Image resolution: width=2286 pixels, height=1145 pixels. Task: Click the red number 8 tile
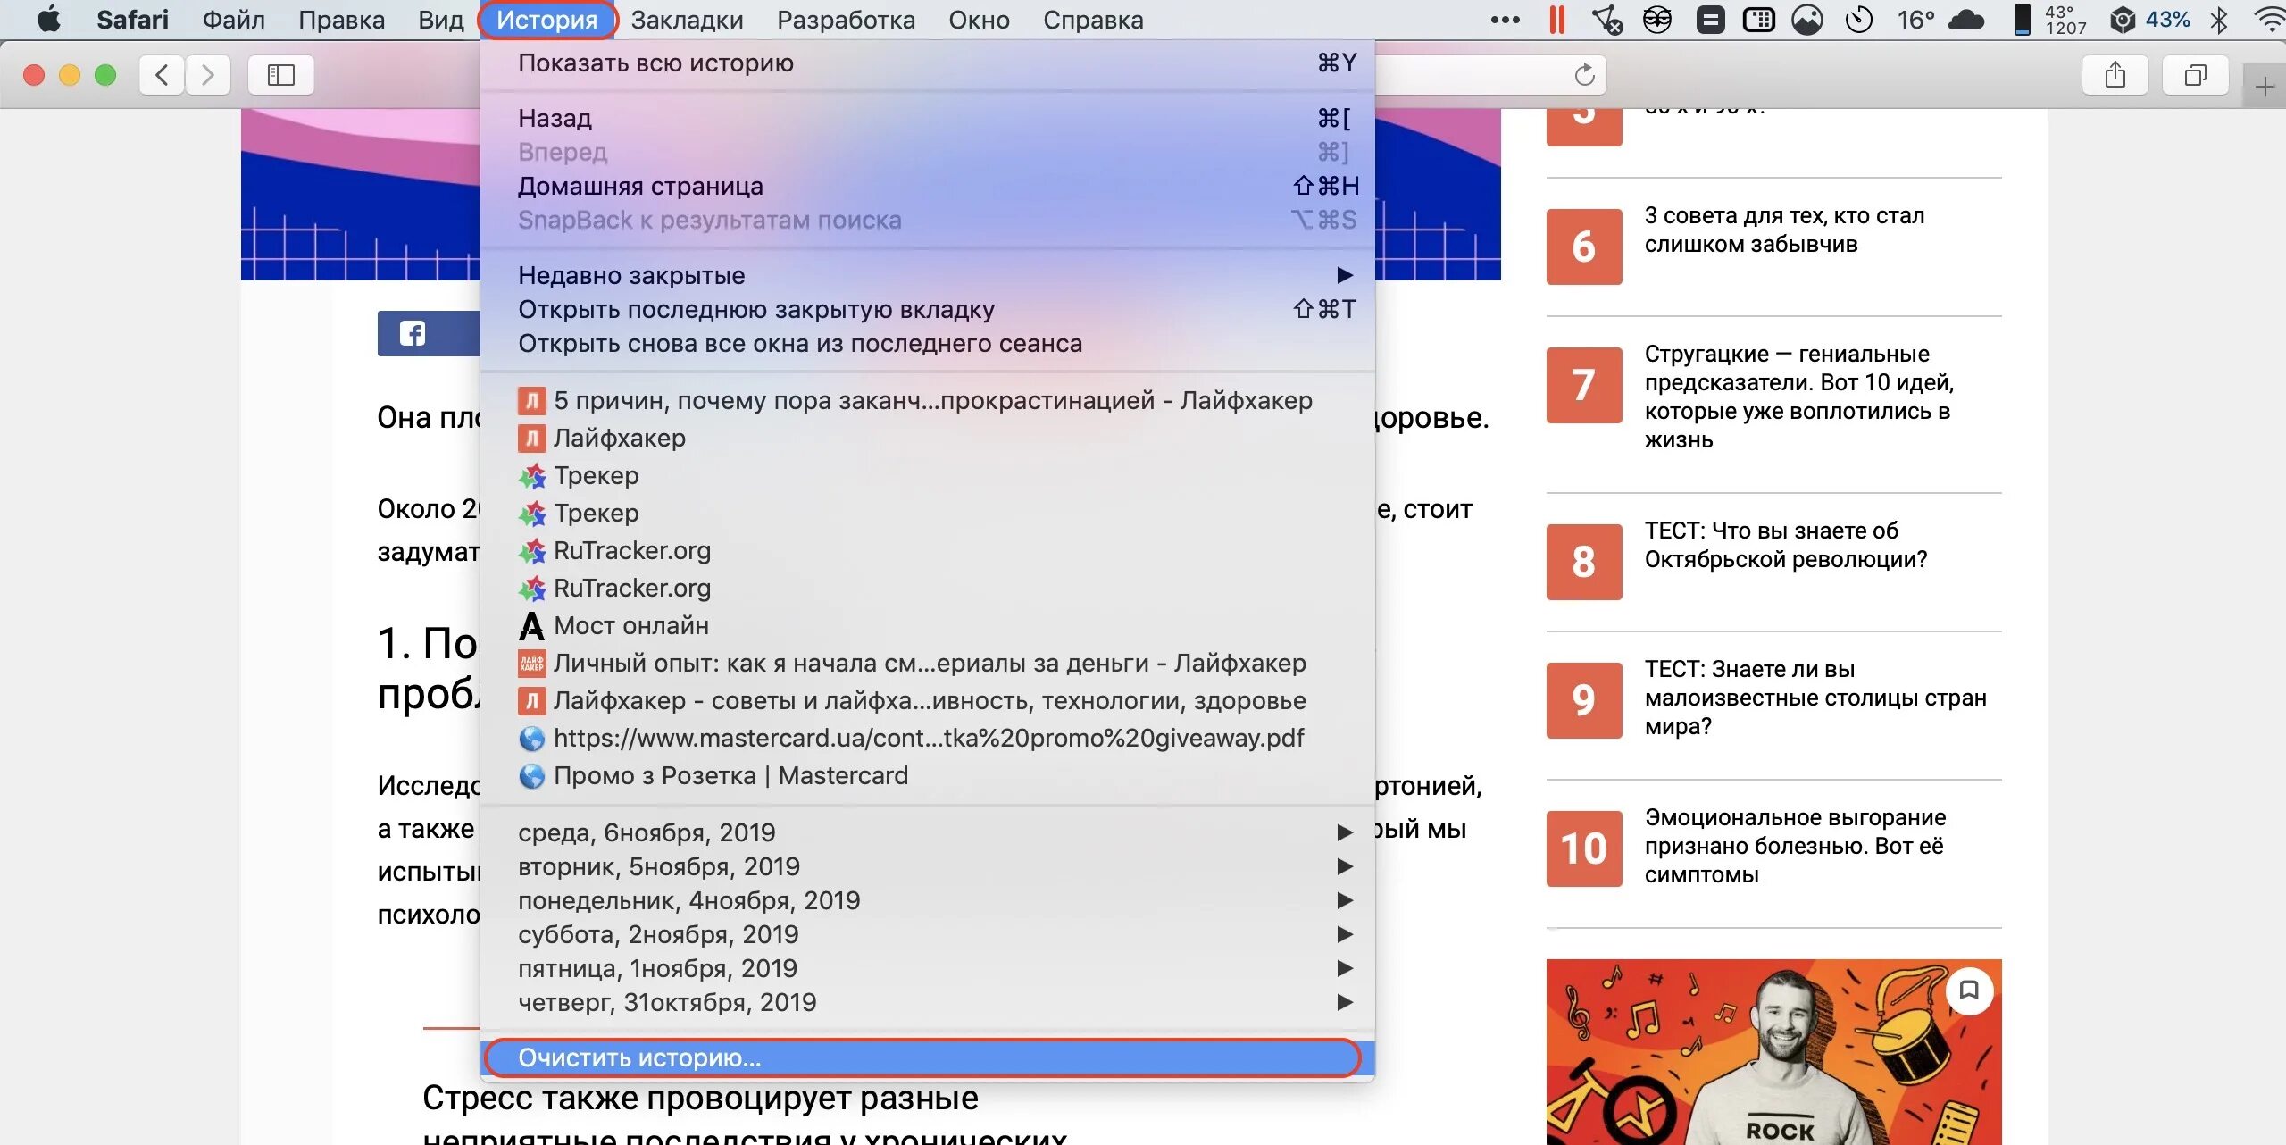[x=1583, y=562]
